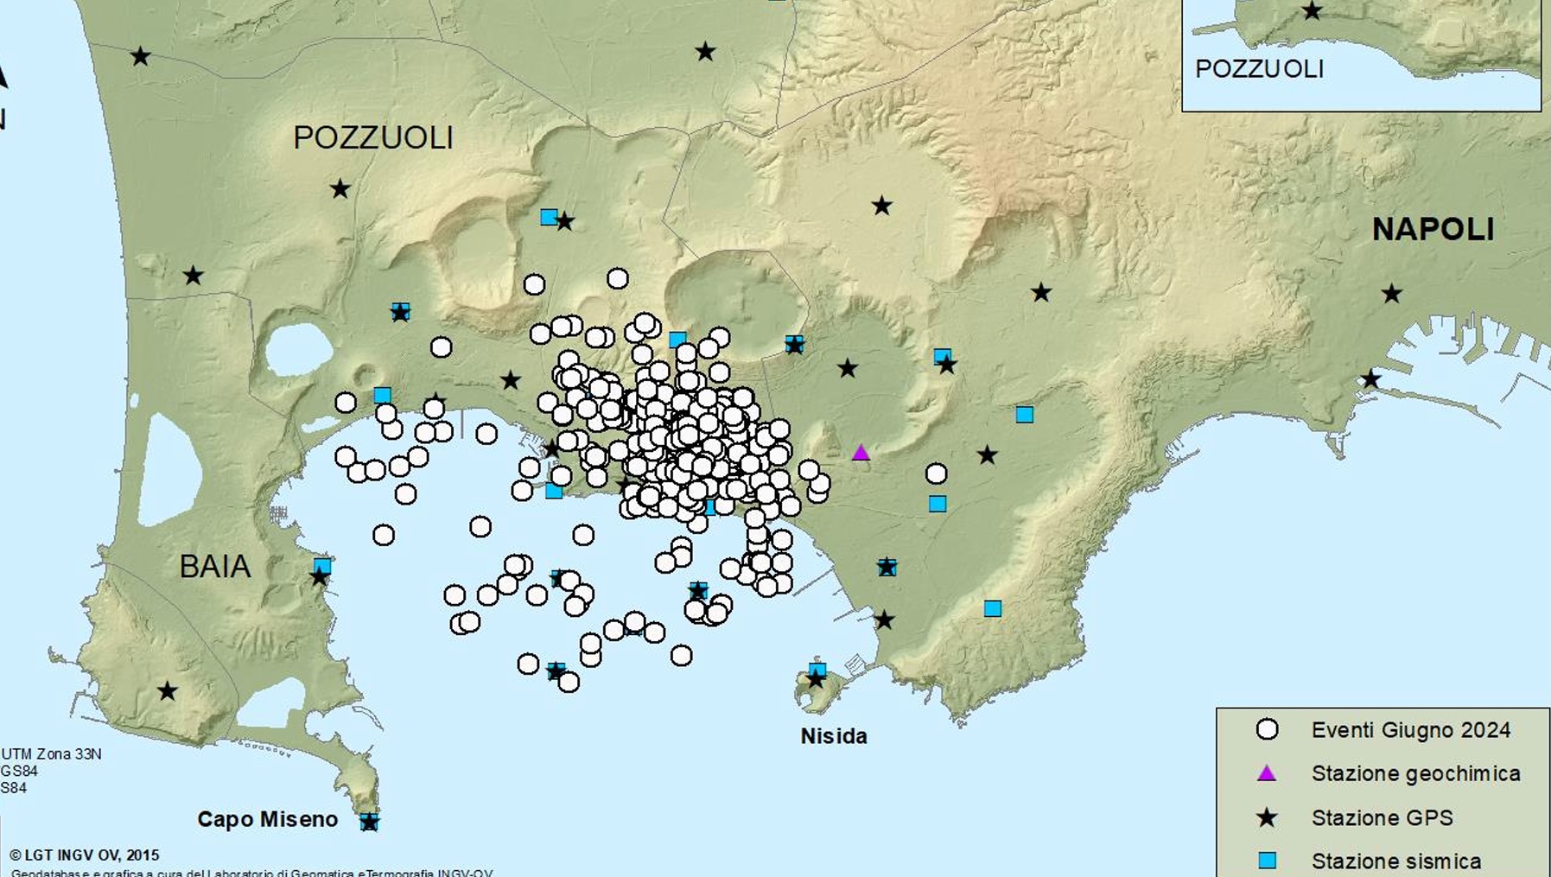Click the north arrow at the left edge

(x=3, y=78)
